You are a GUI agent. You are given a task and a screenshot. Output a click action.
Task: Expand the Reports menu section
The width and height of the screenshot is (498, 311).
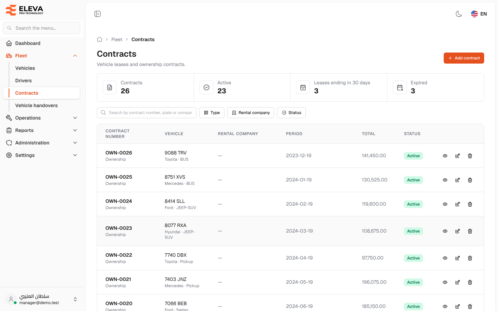tap(41, 130)
